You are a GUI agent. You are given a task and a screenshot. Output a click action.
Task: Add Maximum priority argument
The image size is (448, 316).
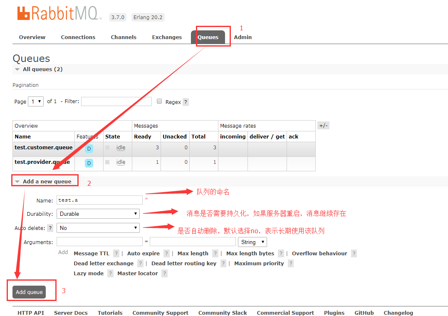click(x=259, y=264)
